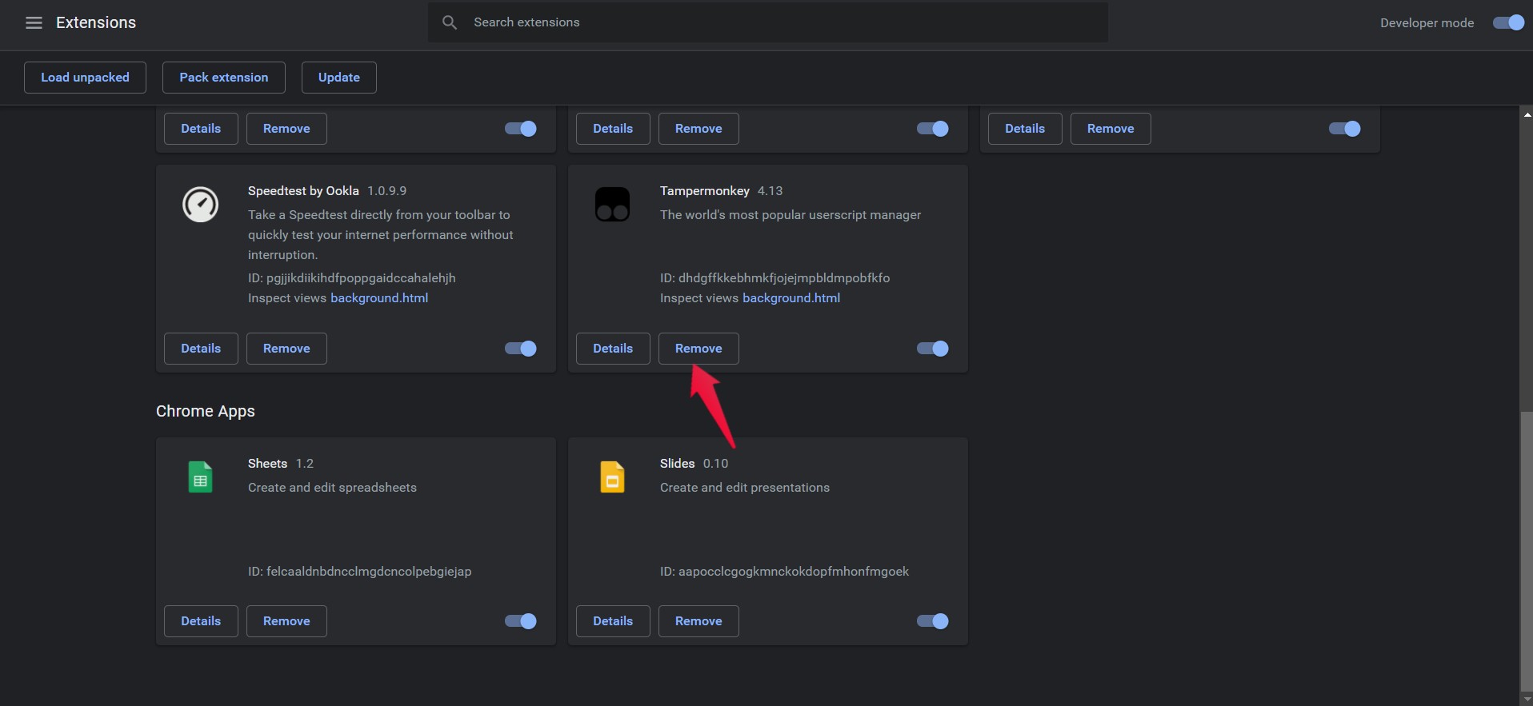Click the yellow Slides app icon
Screen dimensions: 1533x706
(x=612, y=477)
